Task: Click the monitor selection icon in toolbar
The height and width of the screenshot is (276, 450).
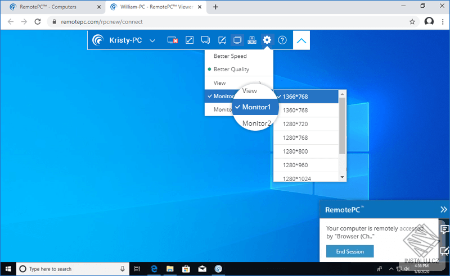Action: [x=237, y=40]
